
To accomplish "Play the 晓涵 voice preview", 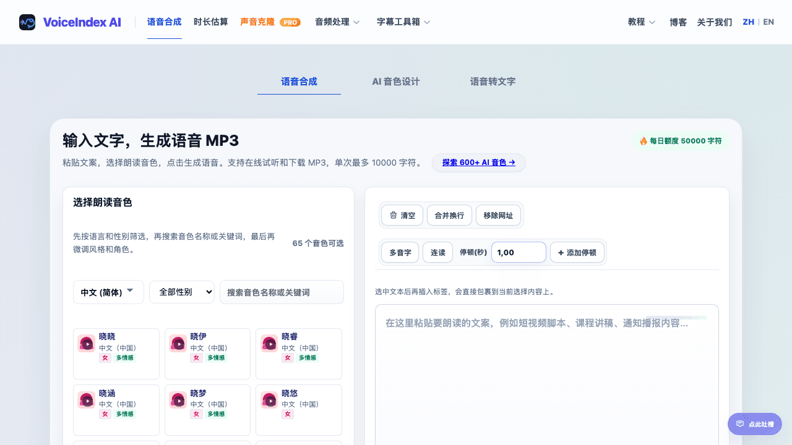I will click(87, 400).
